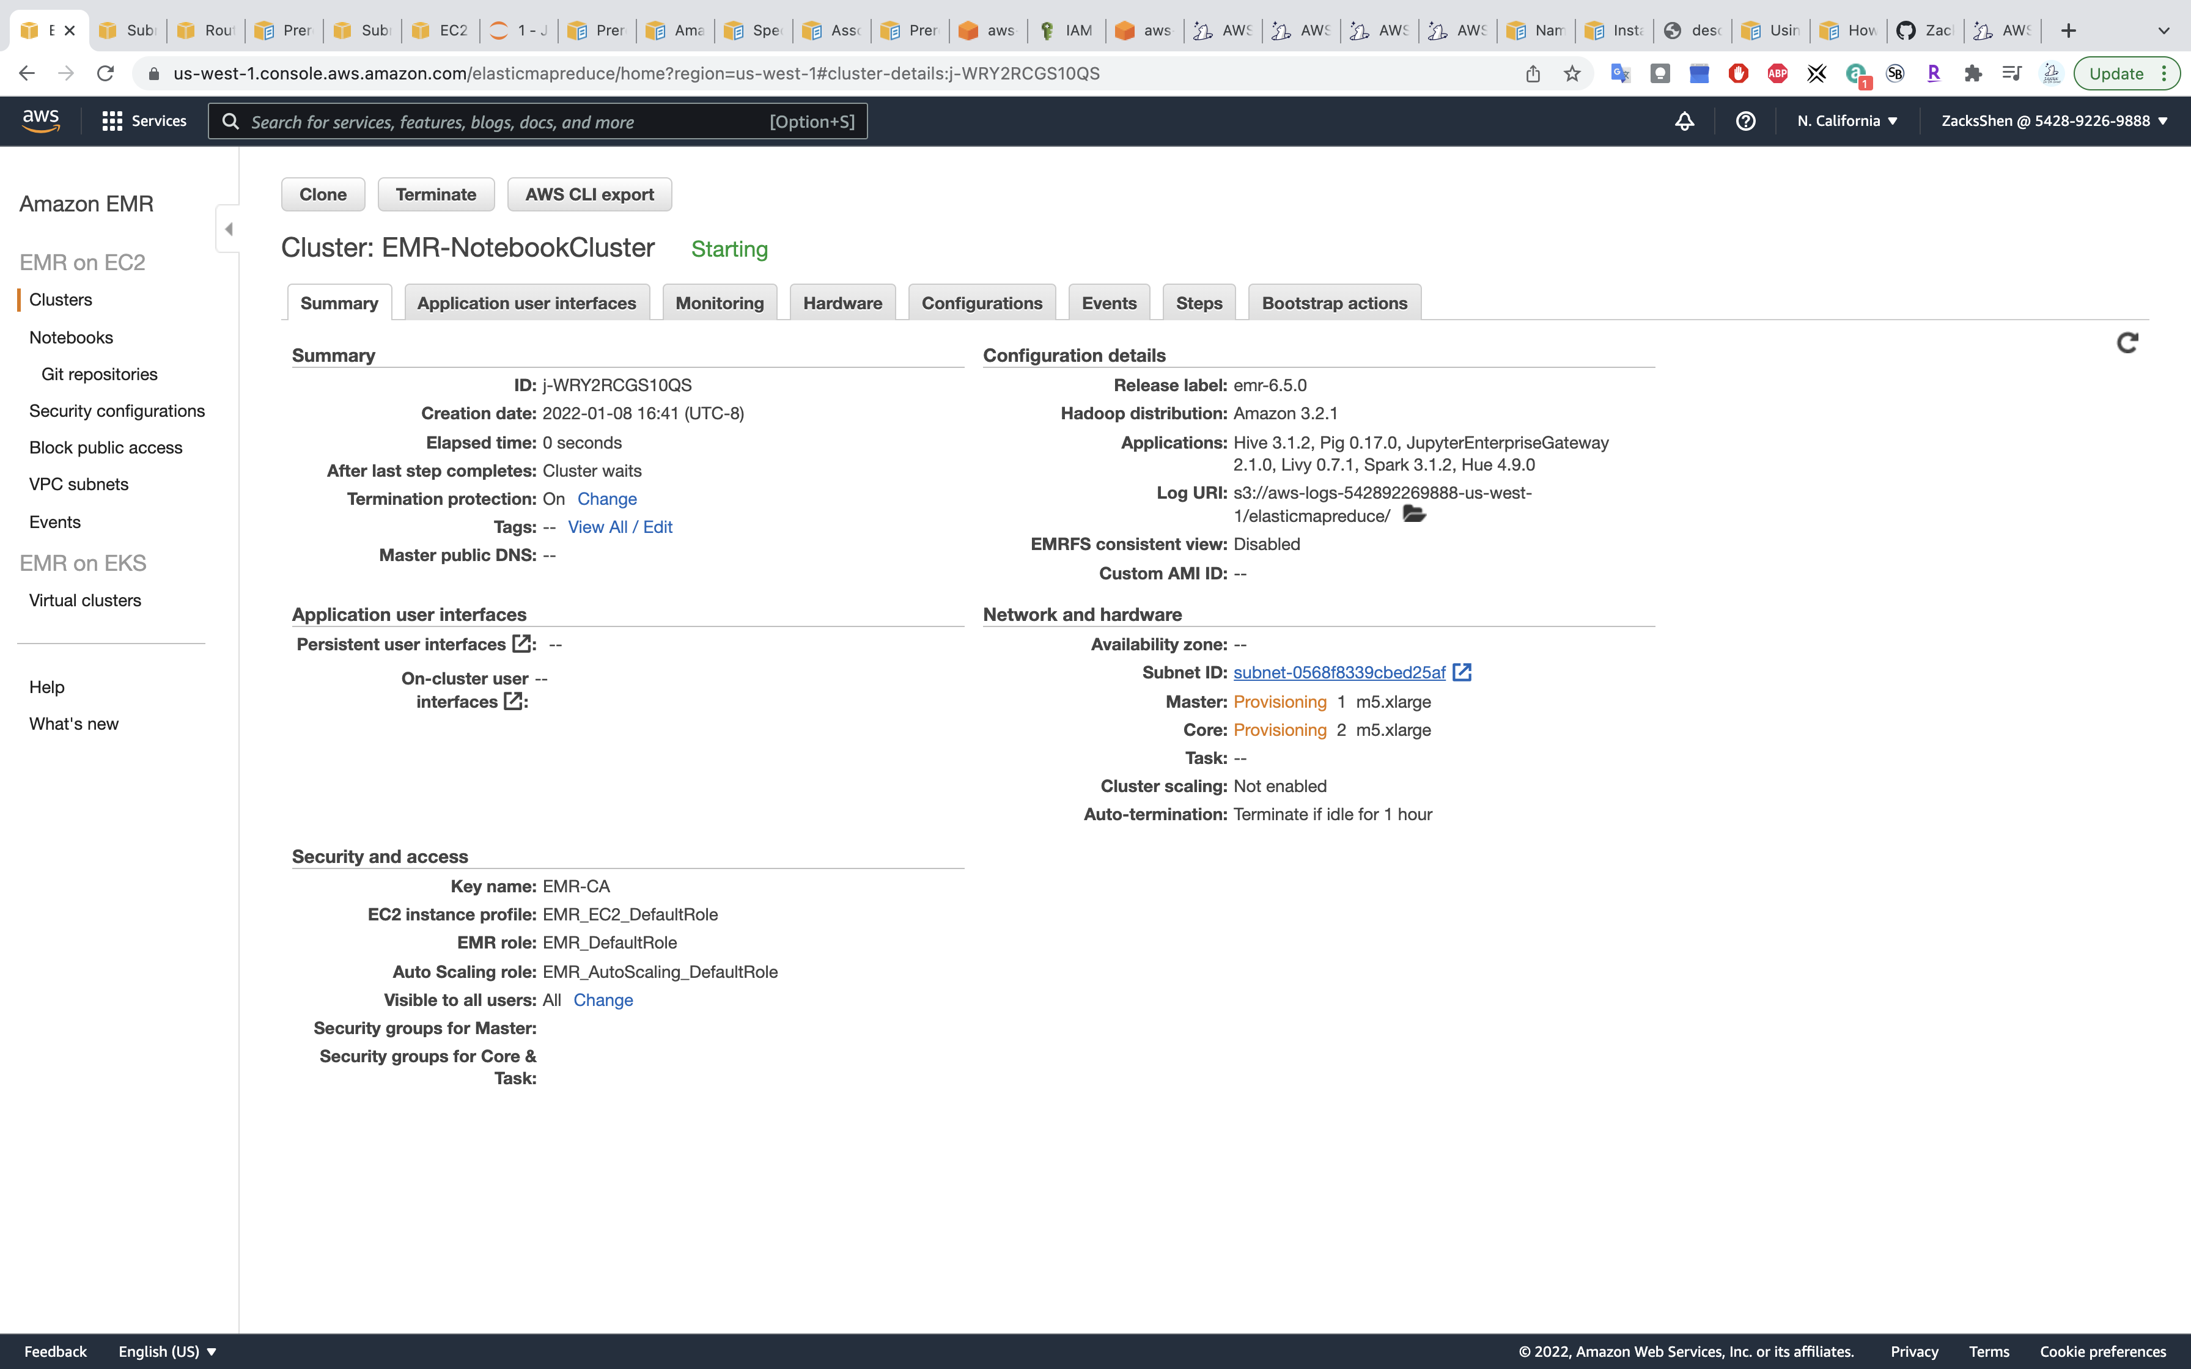Image resolution: width=2191 pixels, height=1369 pixels.
Task: Collapse the Amazon EMR sidebar panel
Action: click(228, 229)
